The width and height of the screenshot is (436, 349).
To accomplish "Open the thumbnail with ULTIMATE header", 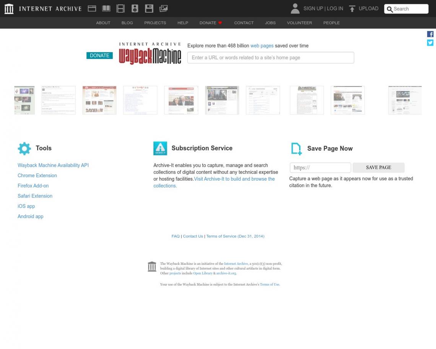I will (x=307, y=100).
